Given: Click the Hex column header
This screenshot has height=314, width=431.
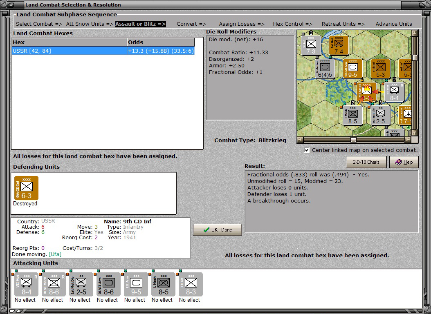Looking at the screenshot, I should pyautogui.click(x=69, y=42).
